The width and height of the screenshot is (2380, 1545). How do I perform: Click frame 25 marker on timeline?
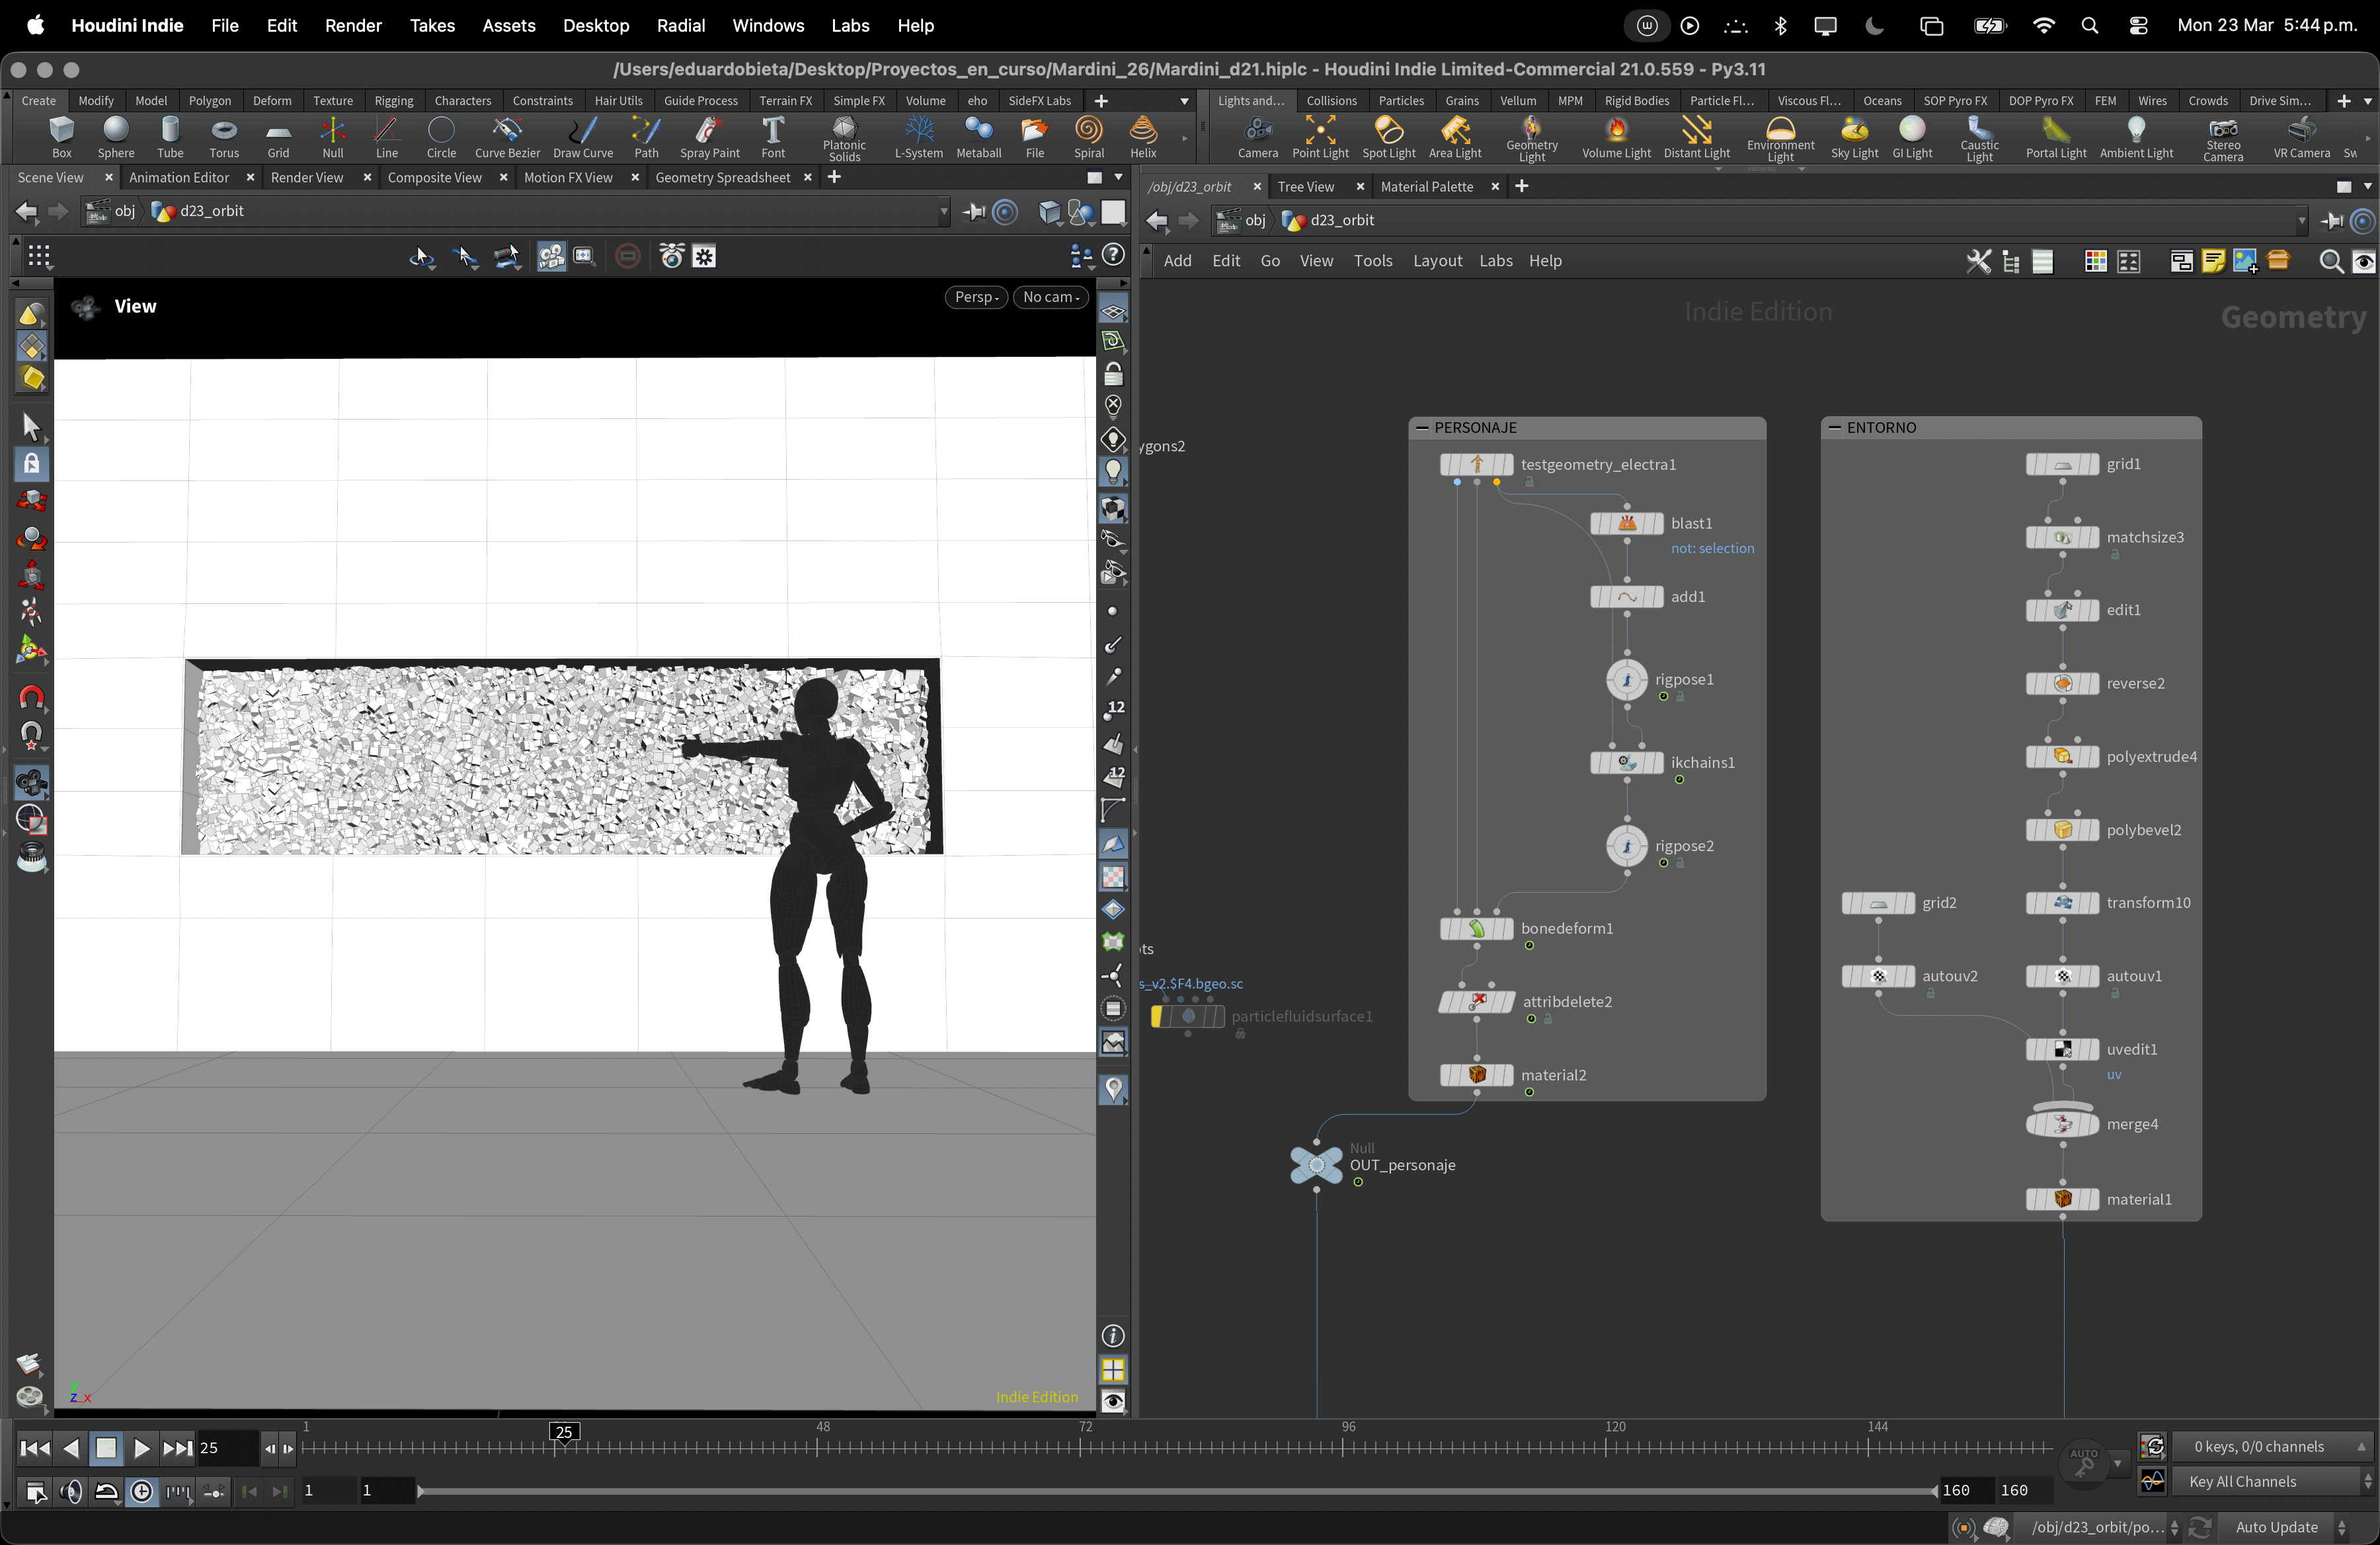pos(564,1432)
